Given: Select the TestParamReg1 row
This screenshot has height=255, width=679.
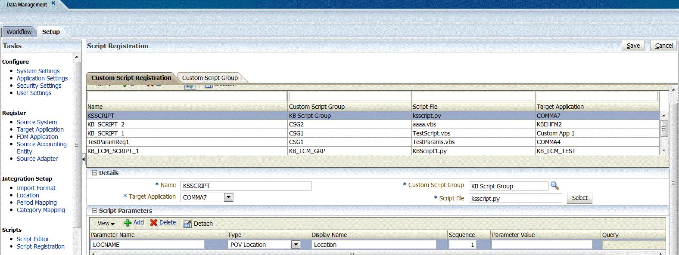Looking at the screenshot, I should tap(373, 142).
